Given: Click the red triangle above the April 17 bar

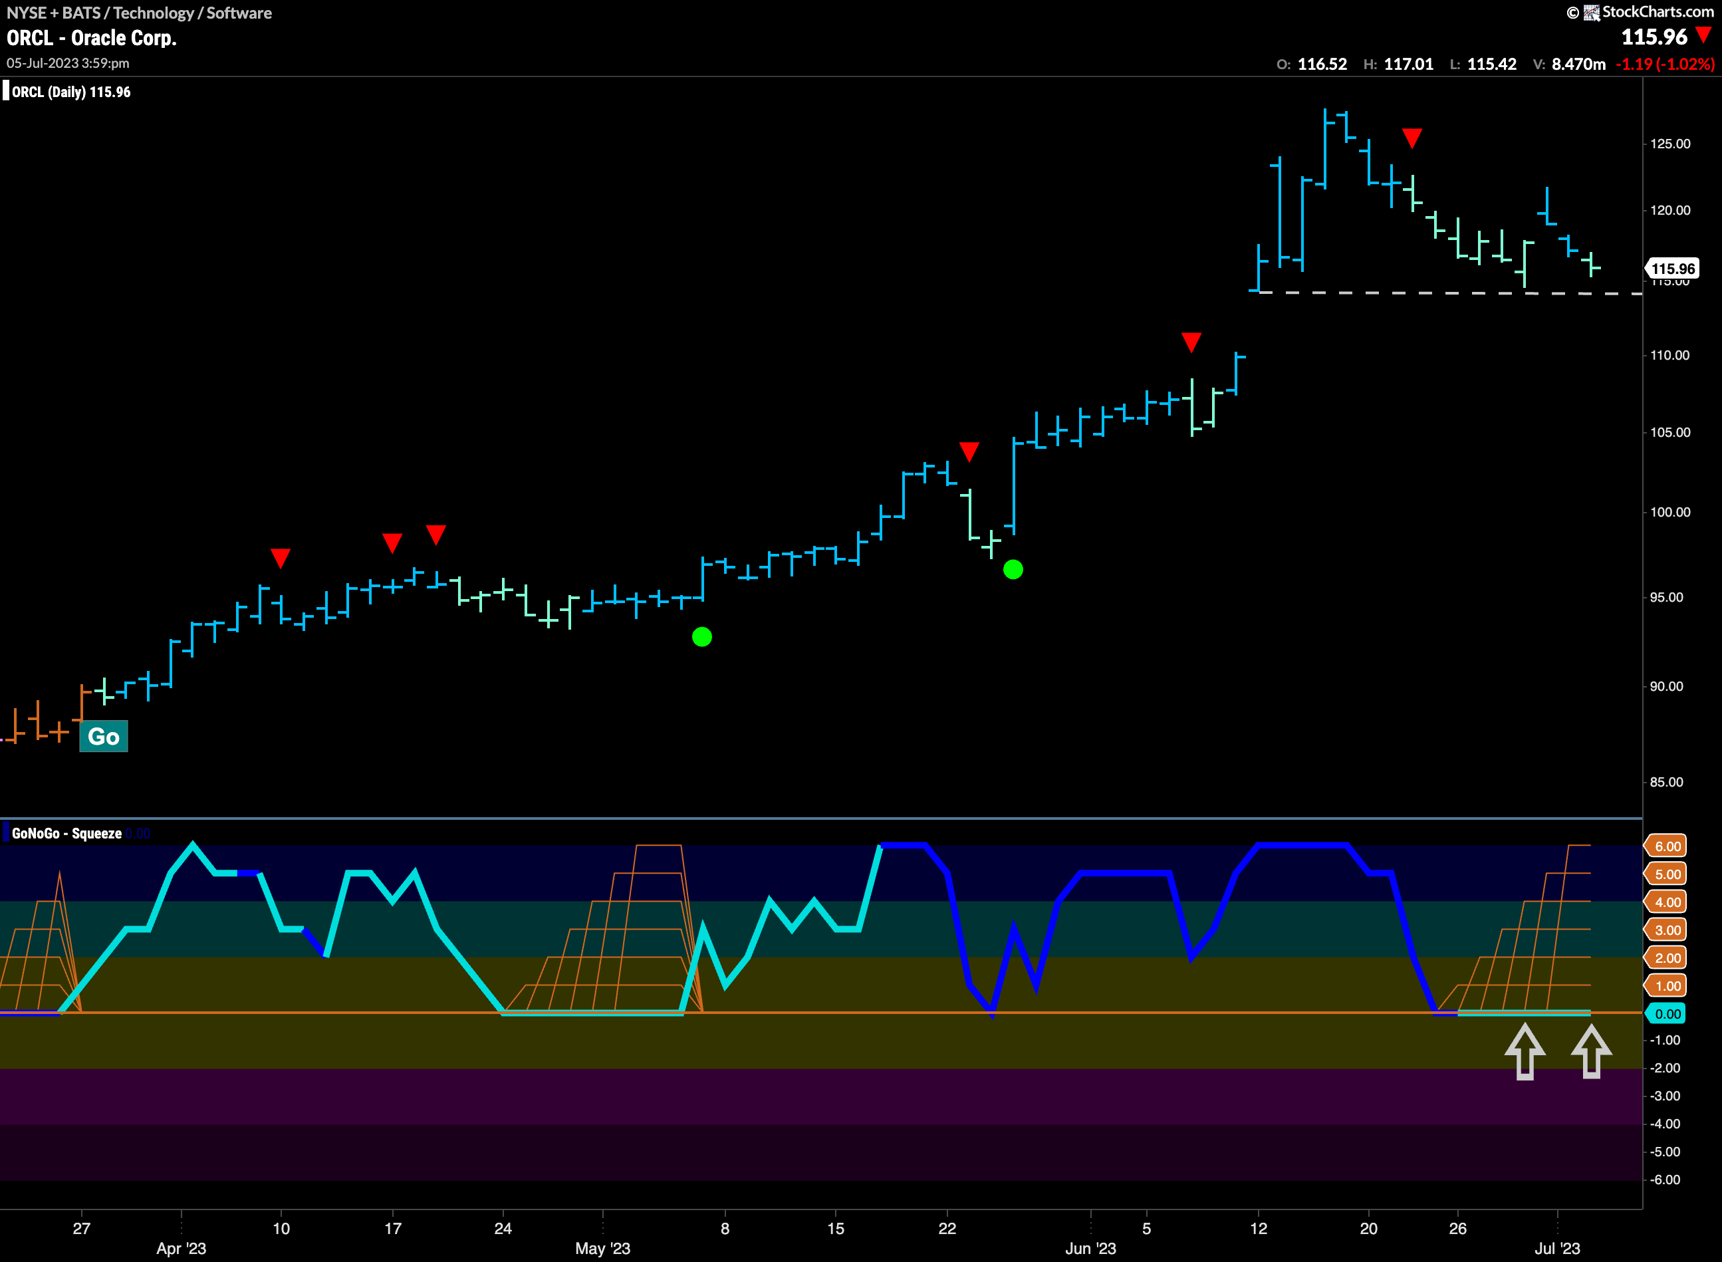Looking at the screenshot, I should [392, 543].
